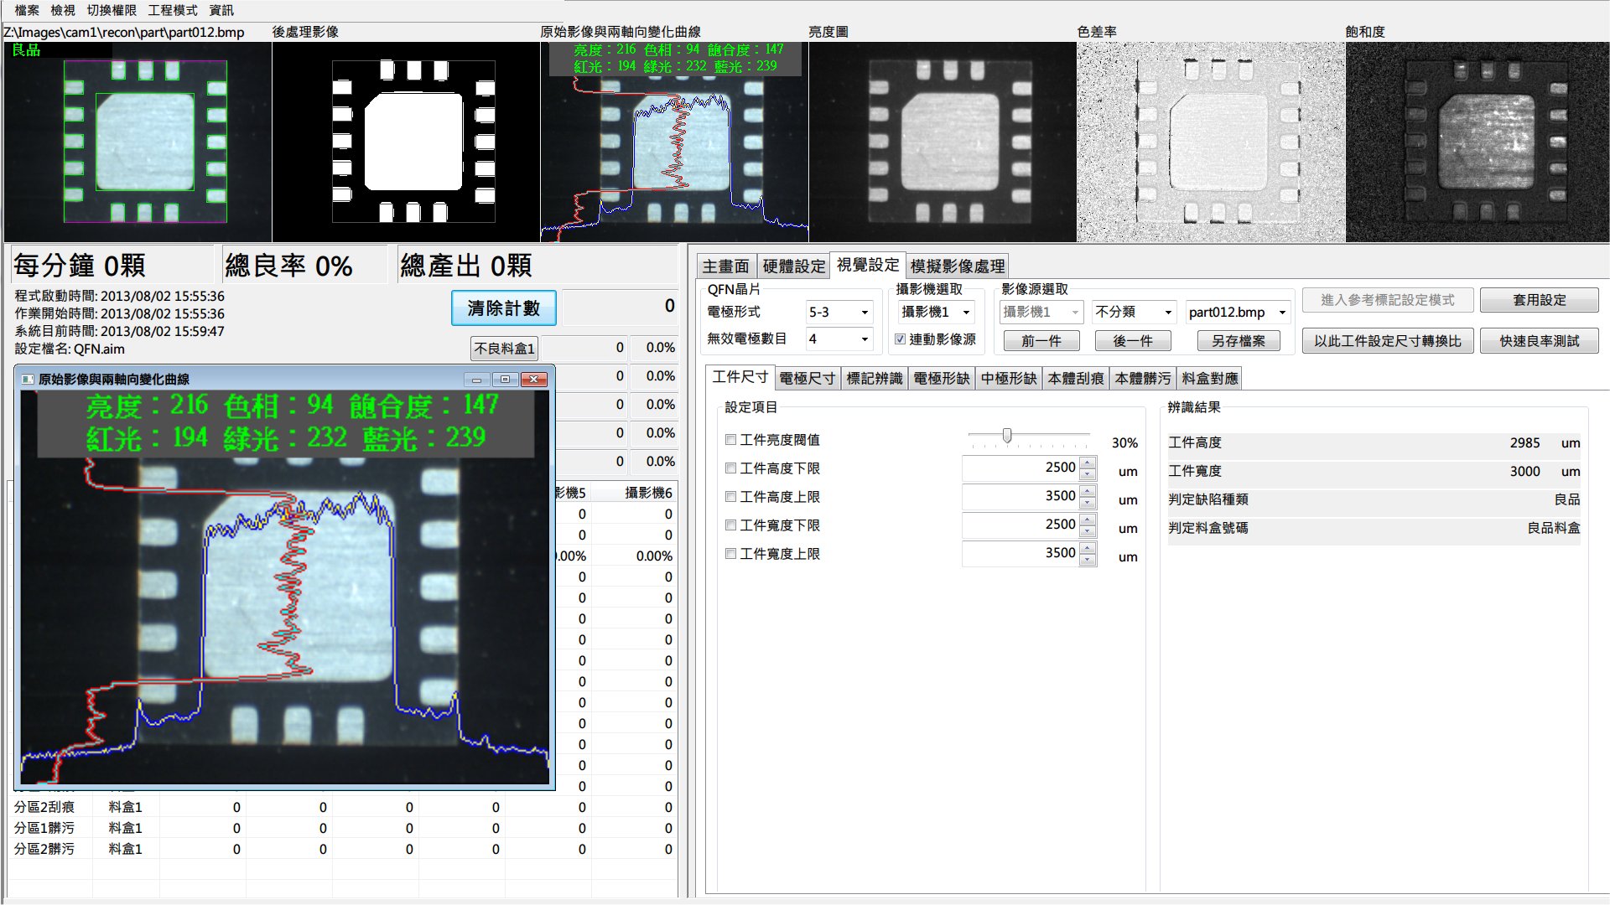Open the 攝影機1 camera selection dropdown
Screen dimensions: 1610x905
(937, 313)
